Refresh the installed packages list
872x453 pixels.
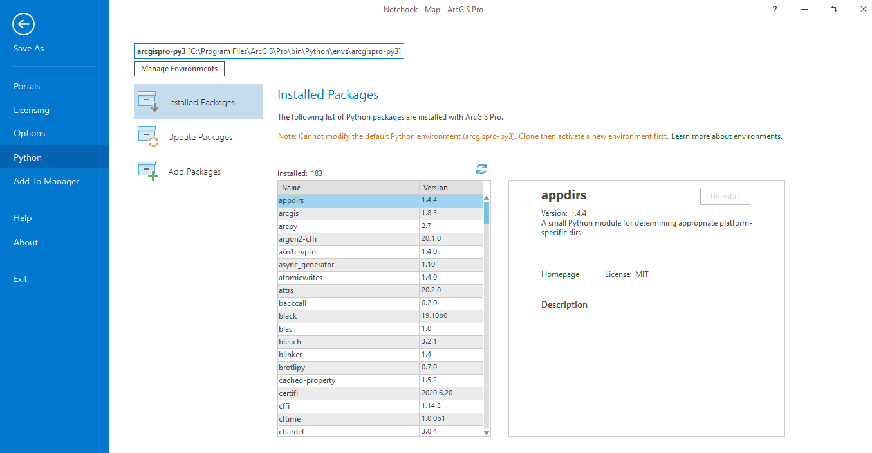coord(481,168)
